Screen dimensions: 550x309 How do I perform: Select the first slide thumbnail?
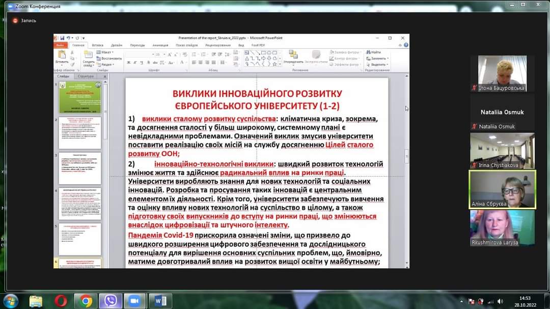pos(80,97)
